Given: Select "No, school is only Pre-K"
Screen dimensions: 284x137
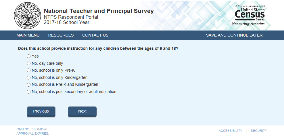Looking at the screenshot, I should pyautogui.click(x=28, y=70).
